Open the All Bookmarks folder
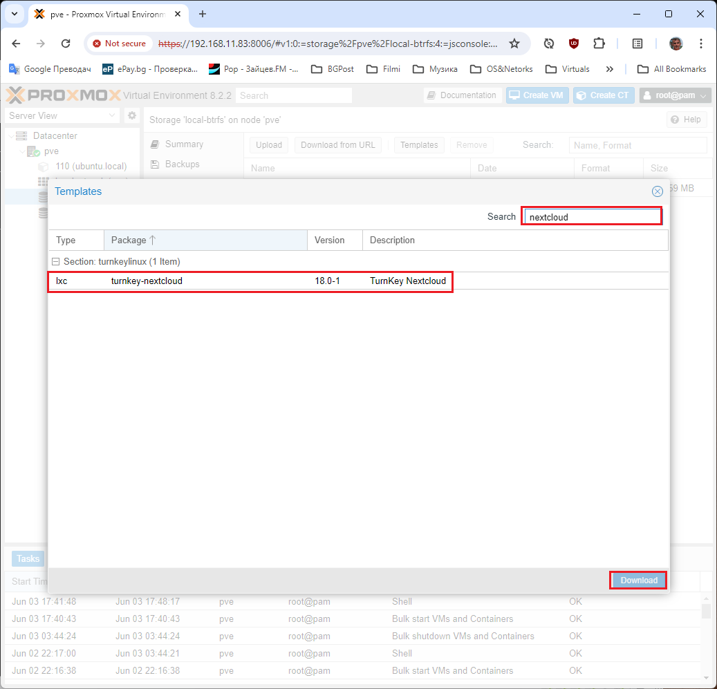Image resolution: width=717 pixels, height=689 pixels. coord(672,69)
